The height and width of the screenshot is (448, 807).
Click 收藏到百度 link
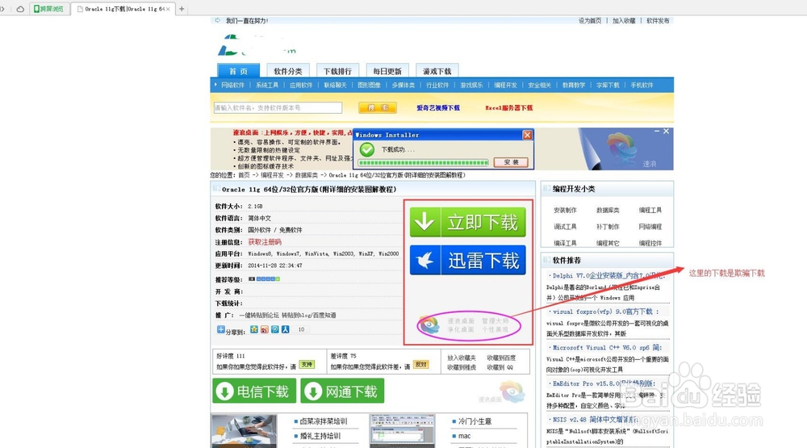click(501, 358)
